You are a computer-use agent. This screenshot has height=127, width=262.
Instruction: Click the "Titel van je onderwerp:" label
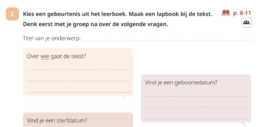(52, 38)
